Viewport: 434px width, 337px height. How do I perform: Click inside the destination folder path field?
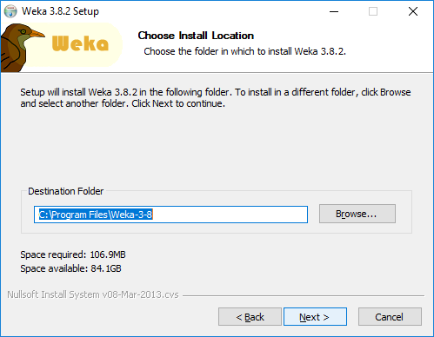click(170, 215)
